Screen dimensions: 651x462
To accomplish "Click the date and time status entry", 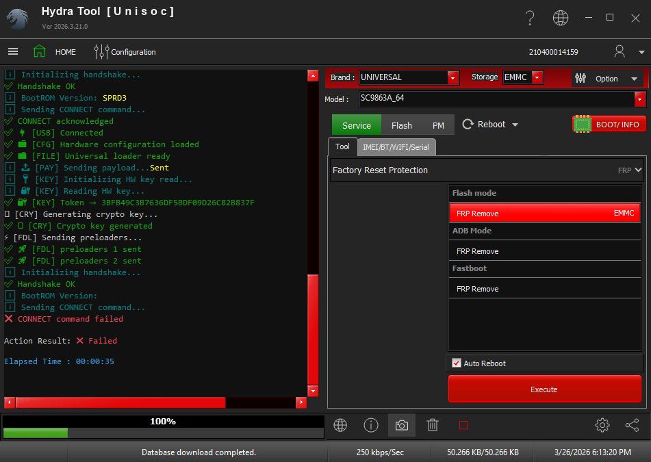I will point(592,452).
